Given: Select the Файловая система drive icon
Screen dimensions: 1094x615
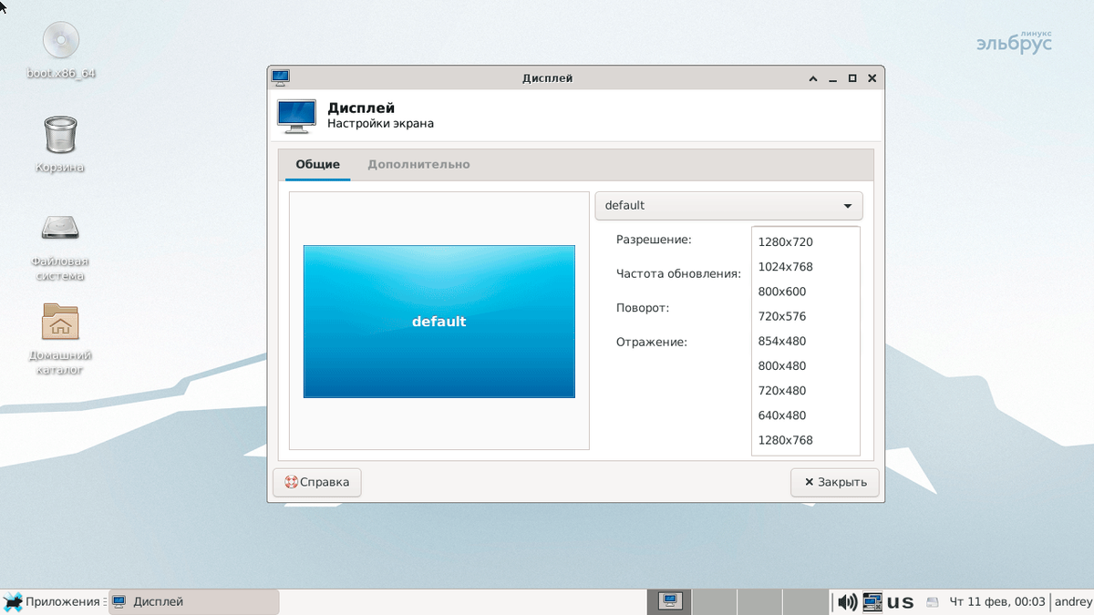Looking at the screenshot, I should tap(61, 229).
